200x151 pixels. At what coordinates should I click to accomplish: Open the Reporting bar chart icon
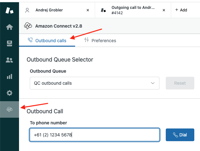[10, 76]
